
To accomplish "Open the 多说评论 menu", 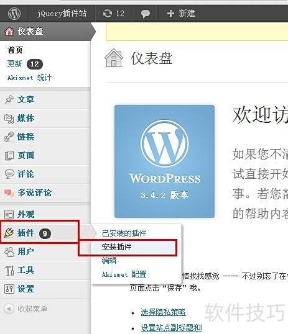I will (x=34, y=192).
